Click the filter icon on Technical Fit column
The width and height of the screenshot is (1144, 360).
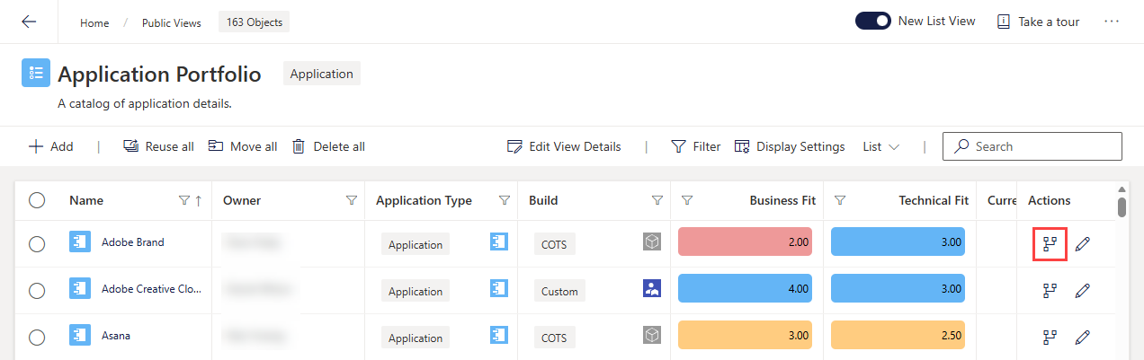click(840, 200)
